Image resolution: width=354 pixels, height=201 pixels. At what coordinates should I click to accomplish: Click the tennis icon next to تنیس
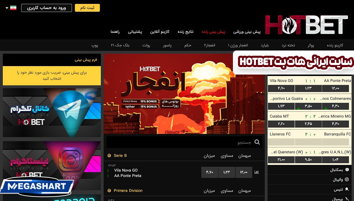[x=347, y=189]
